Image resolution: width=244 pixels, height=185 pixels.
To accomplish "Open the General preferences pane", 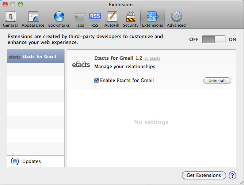I will point(10,19).
